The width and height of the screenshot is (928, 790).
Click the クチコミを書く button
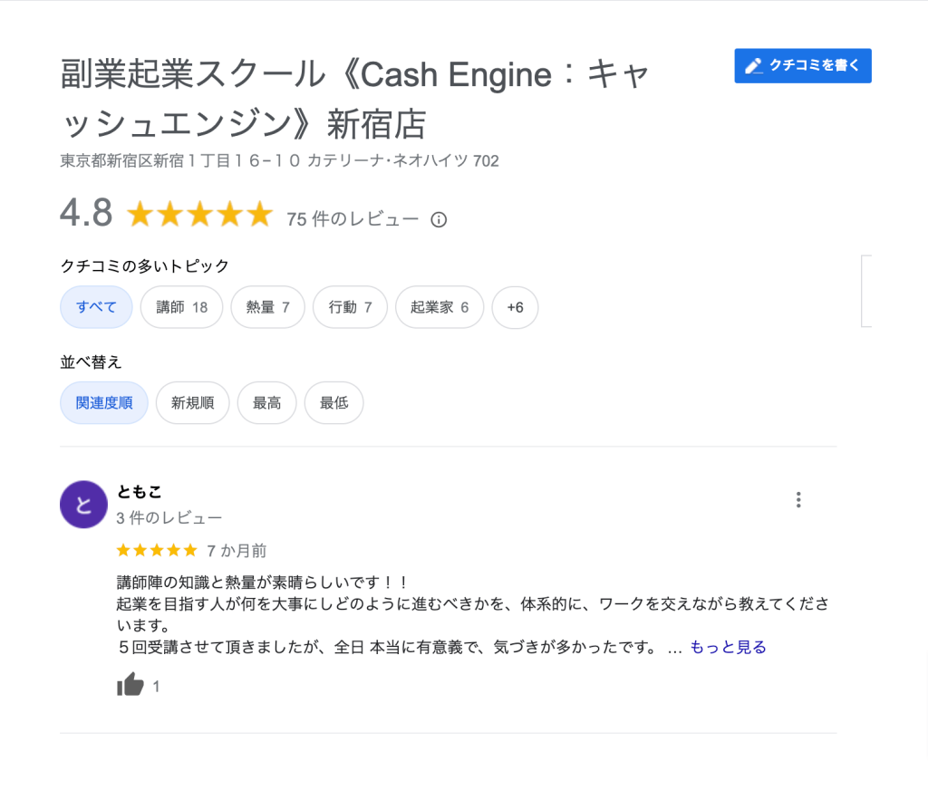coord(802,65)
